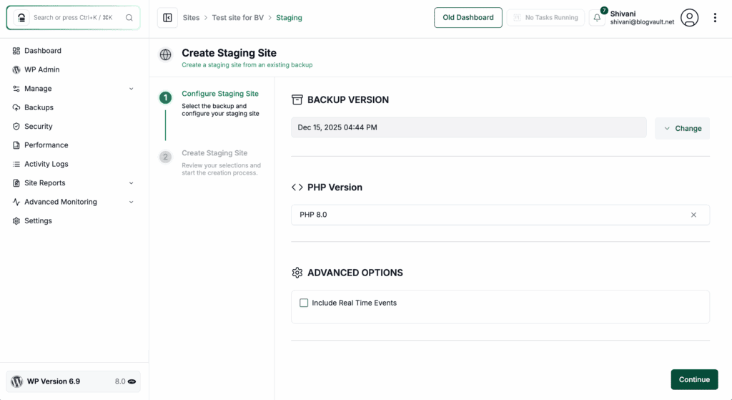Open the PHP Version dropdown field
The height and width of the screenshot is (400, 732).
[500, 215]
